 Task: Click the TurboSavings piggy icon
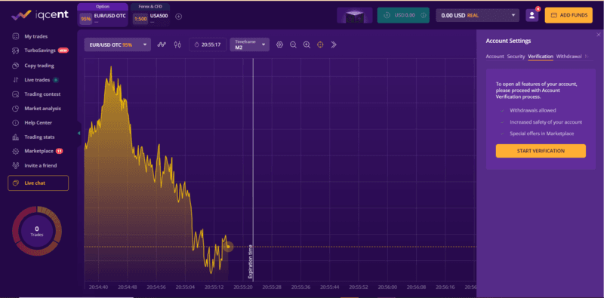click(x=16, y=51)
